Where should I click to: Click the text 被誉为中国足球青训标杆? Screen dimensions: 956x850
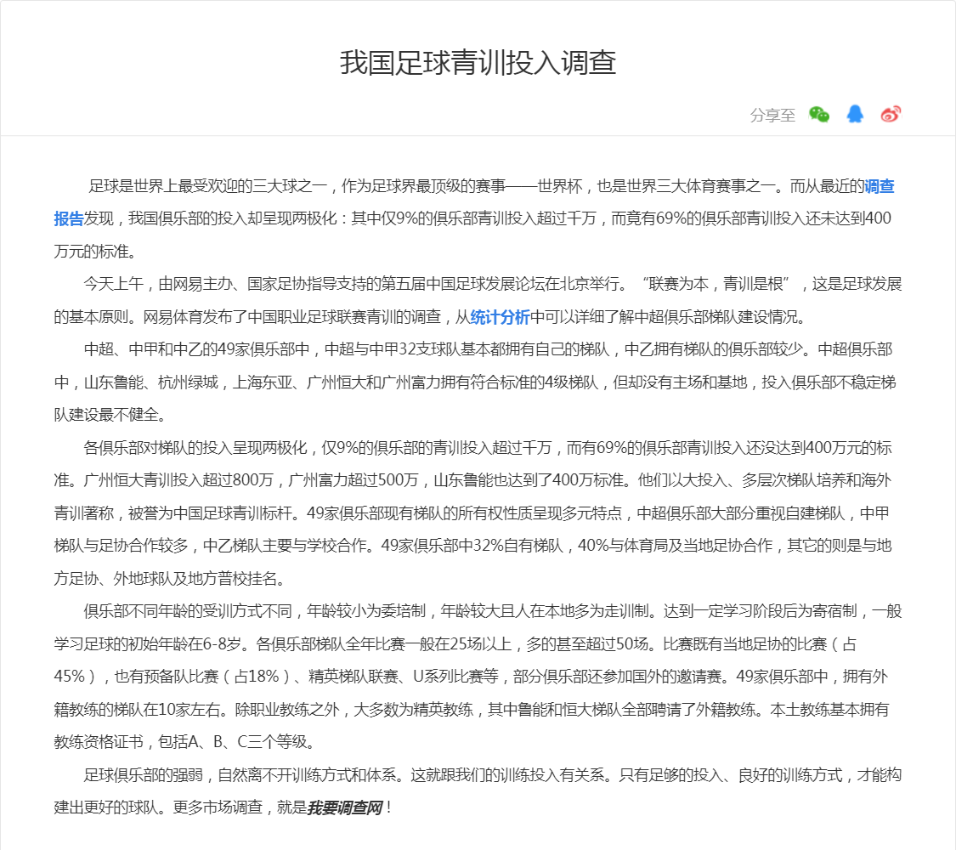tap(211, 513)
